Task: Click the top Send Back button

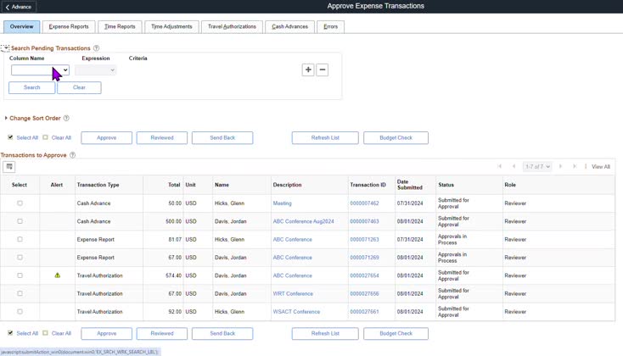Action: [222, 137]
